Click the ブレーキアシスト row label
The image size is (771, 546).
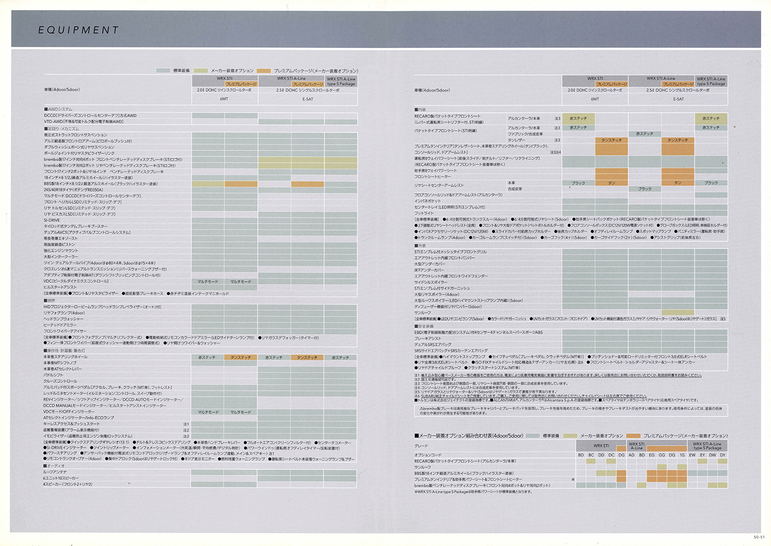pyautogui.click(x=428, y=339)
